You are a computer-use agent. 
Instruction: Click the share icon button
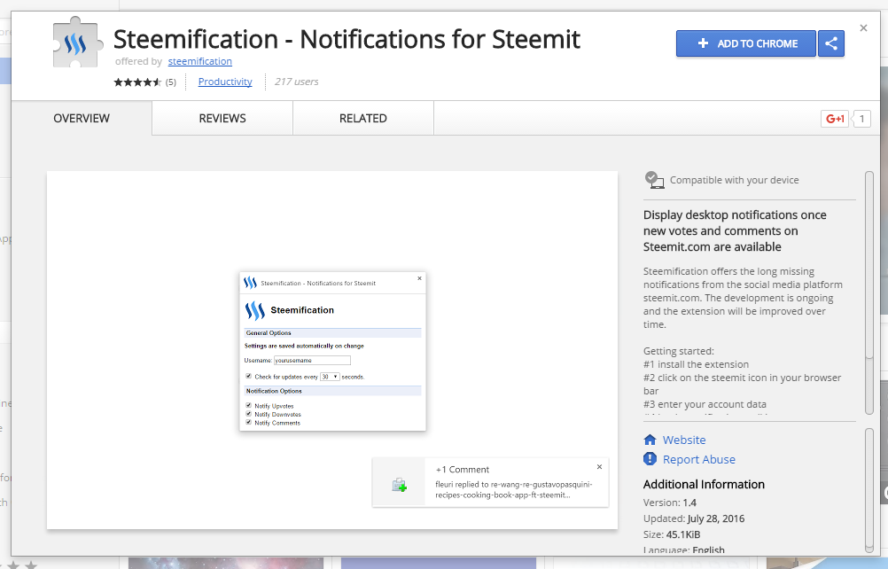[831, 43]
